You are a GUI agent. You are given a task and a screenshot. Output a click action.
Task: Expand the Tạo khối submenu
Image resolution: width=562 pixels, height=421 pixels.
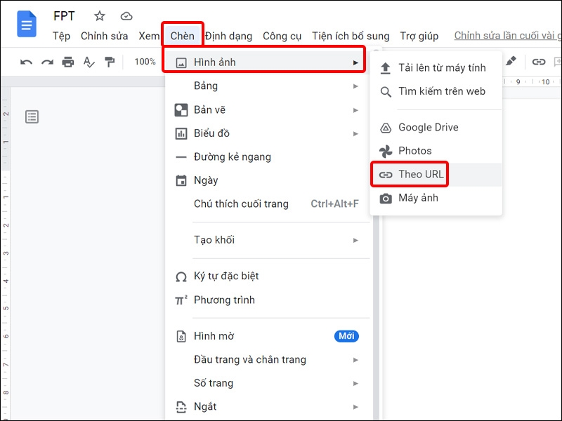[268, 240]
